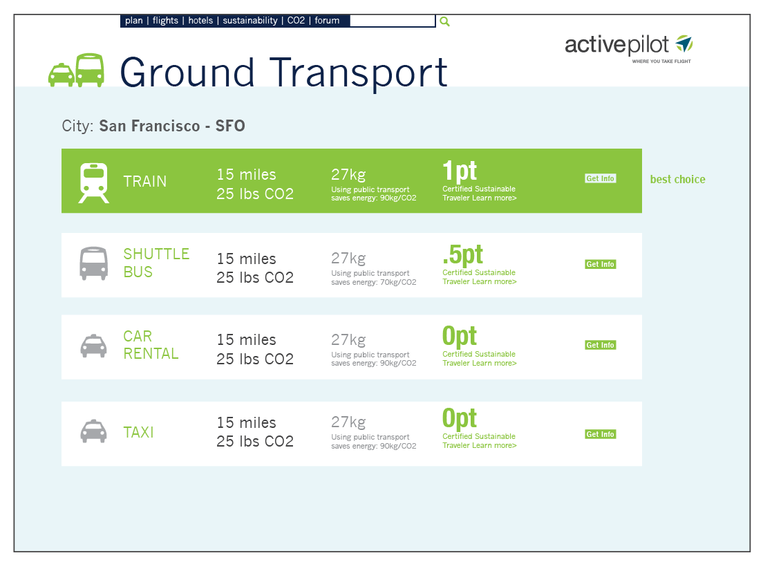
Task: Click the search input field
Action: click(x=392, y=21)
